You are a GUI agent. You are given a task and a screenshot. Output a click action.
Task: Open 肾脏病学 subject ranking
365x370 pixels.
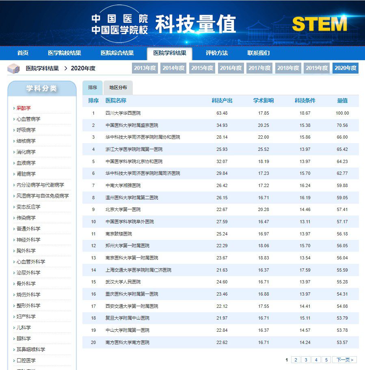(x=26, y=174)
